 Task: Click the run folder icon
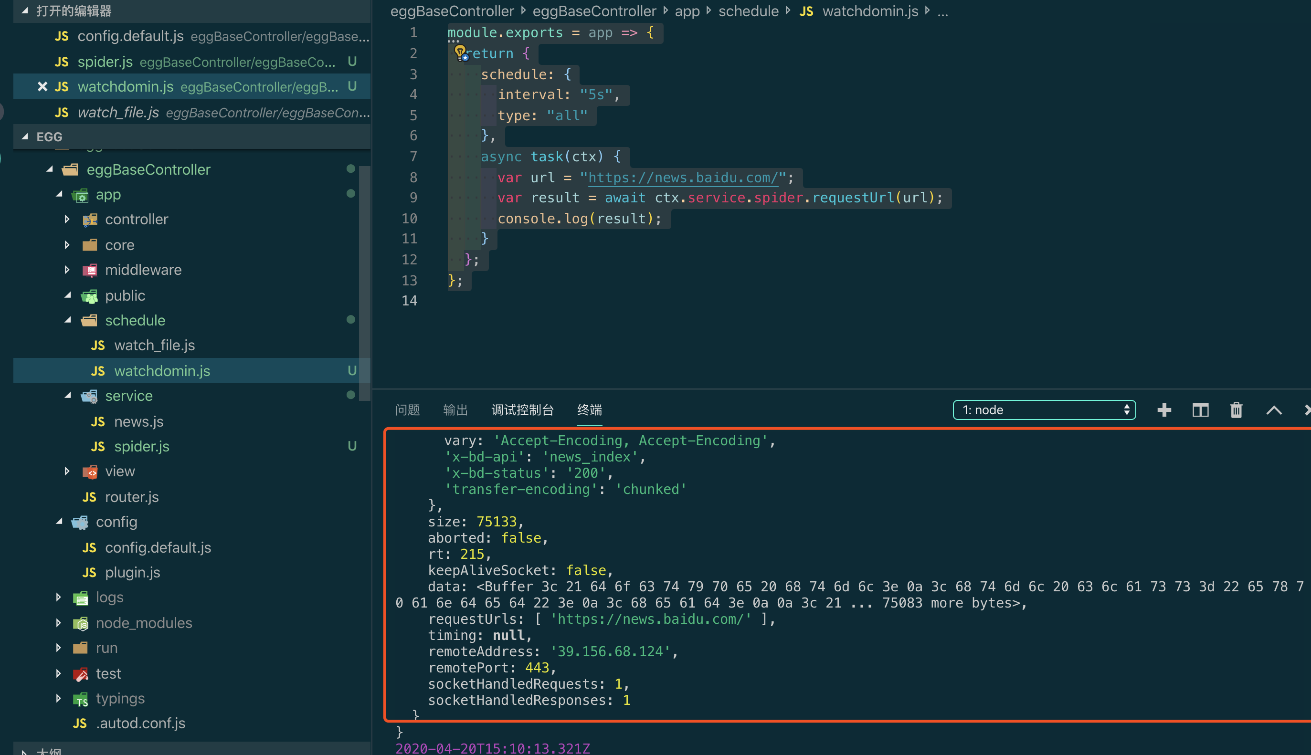[x=80, y=648]
